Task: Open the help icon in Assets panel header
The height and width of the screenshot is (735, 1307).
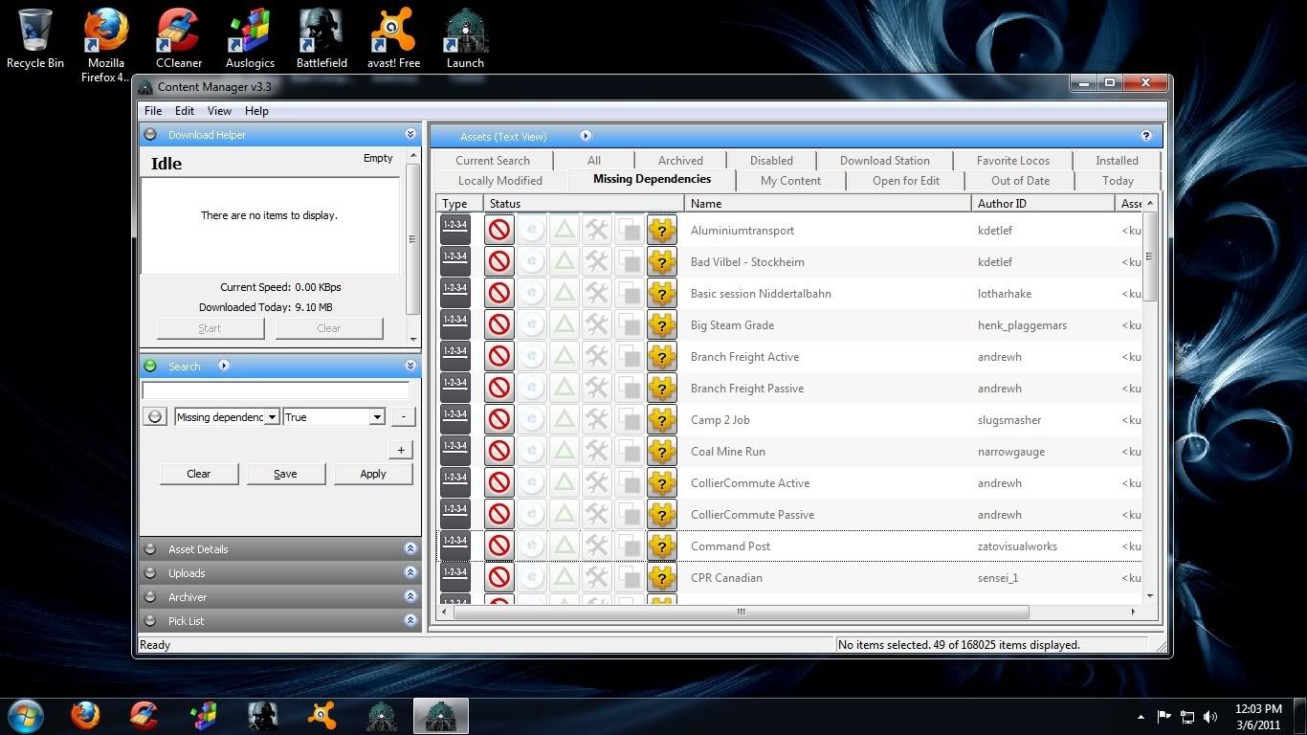Action: [x=1146, y=136]
